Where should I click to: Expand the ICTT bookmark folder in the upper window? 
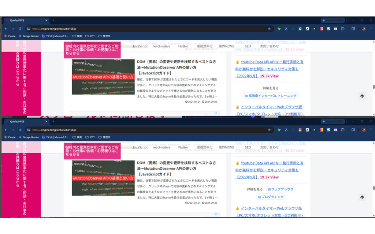tap(90, 36)
